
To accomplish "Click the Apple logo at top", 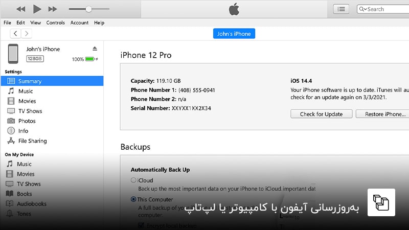I will point(234,9).
